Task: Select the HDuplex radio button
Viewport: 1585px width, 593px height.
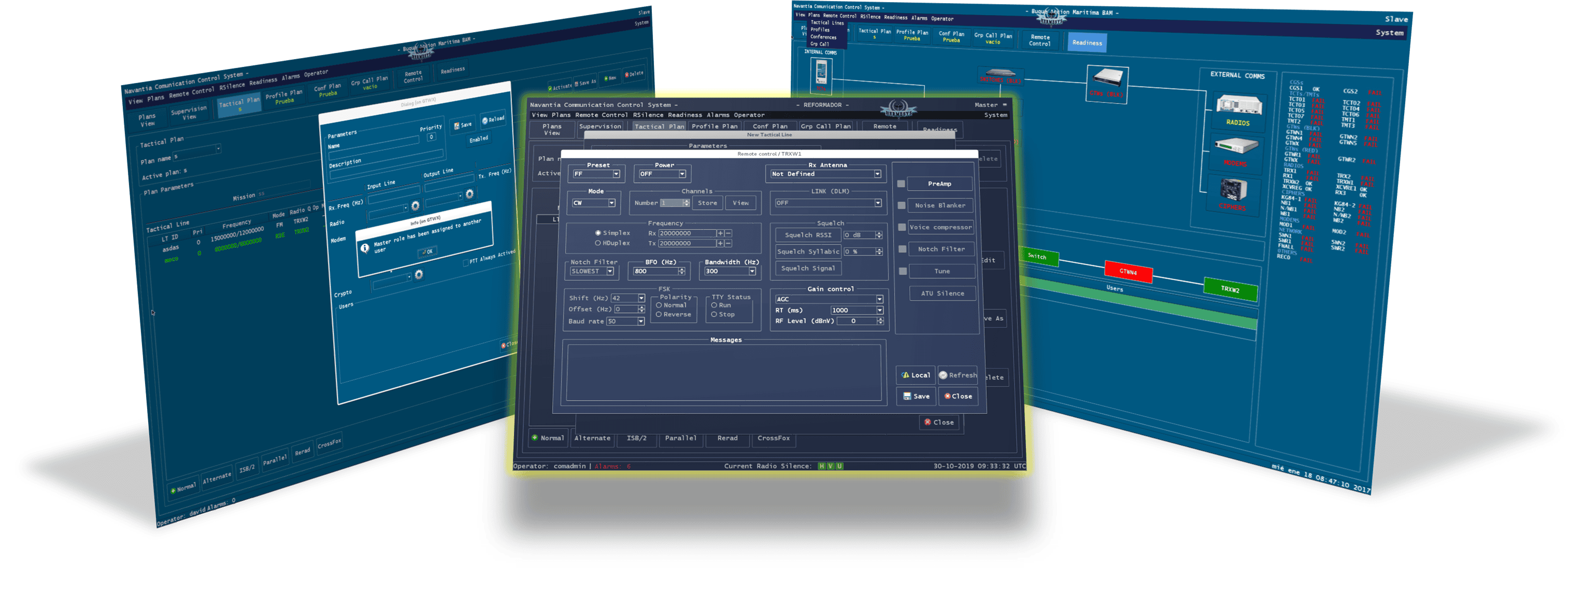Action: (x=597, y=243)
